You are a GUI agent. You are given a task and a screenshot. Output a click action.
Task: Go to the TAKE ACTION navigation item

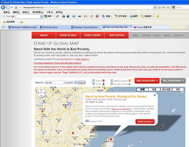(x=117, y=35)
